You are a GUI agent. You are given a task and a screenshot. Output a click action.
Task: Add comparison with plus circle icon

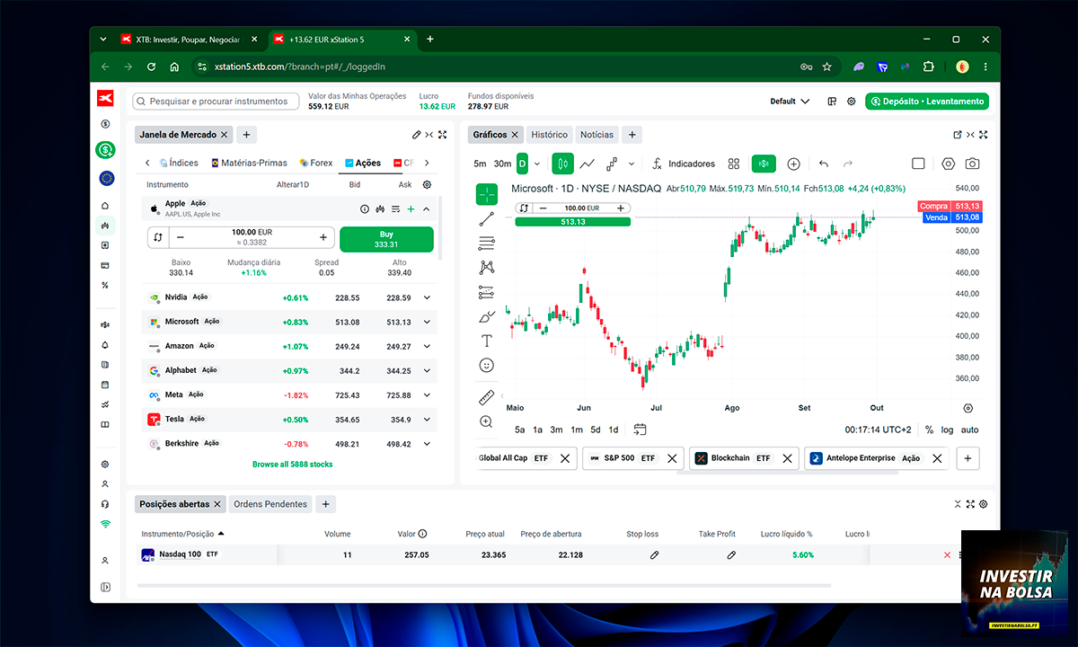pyautogui.click(x=793, y=164)
